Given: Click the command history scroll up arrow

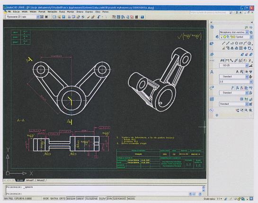Looking at the screenshot, I should tap(204, 187).
